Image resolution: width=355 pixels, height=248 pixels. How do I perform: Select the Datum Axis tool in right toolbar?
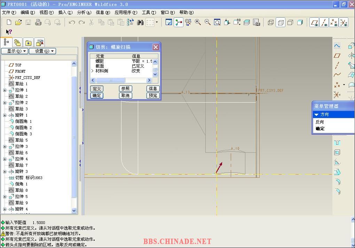[337, 65]
